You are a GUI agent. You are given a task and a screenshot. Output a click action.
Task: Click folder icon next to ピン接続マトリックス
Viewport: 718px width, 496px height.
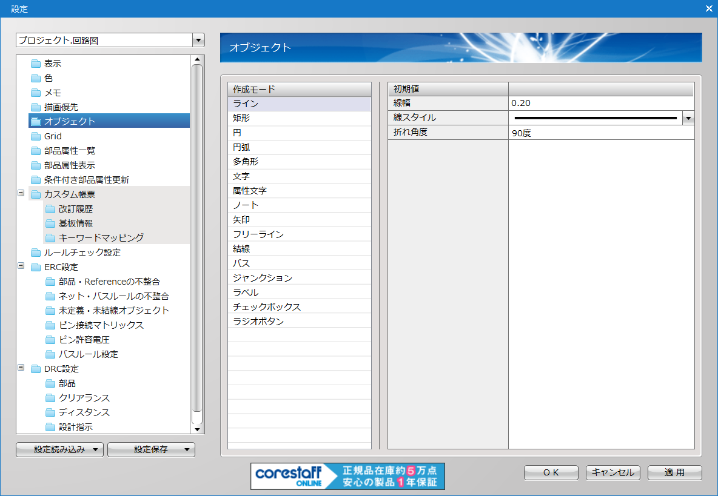50,325
